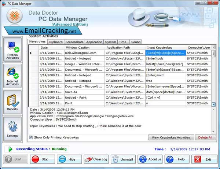This screenshot has height=169, width=220.
Task: Select the nick.wilss@gmail.com window caption cell
Action: point(84,53)
